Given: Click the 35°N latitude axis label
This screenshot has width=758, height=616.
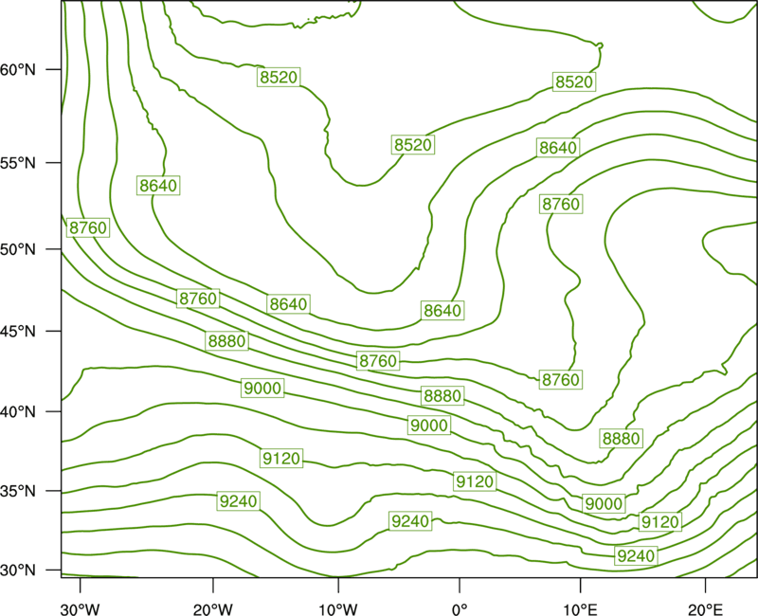Looking at the screenshot, I should click(x=18, y=491).
